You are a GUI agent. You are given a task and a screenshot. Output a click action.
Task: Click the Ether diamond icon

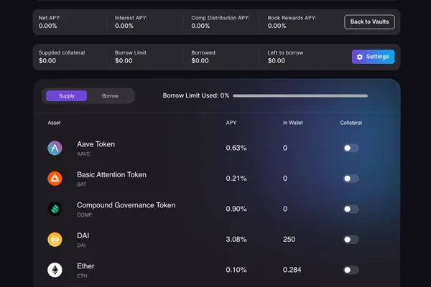(x=55, y=270)
